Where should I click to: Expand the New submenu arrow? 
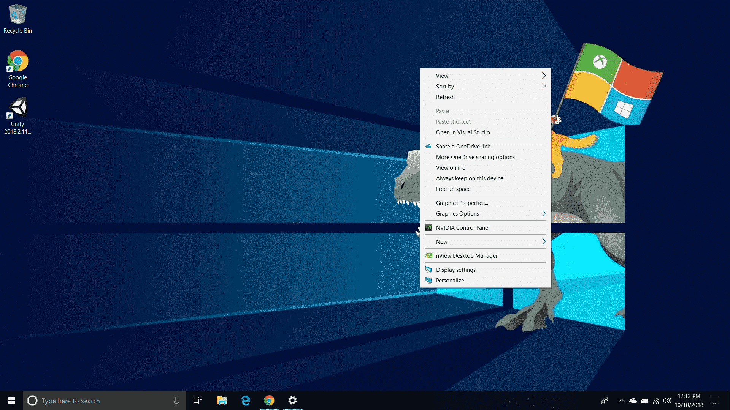(544, 241)
